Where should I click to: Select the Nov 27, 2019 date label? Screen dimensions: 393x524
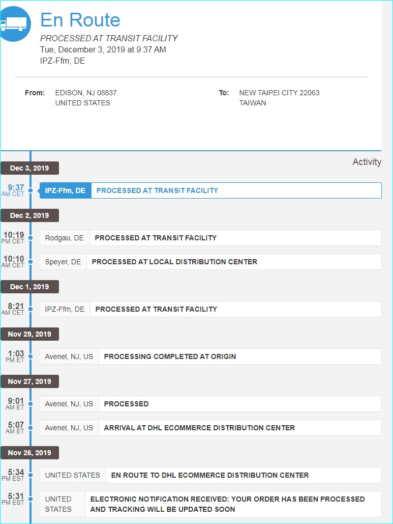point(29,381)
